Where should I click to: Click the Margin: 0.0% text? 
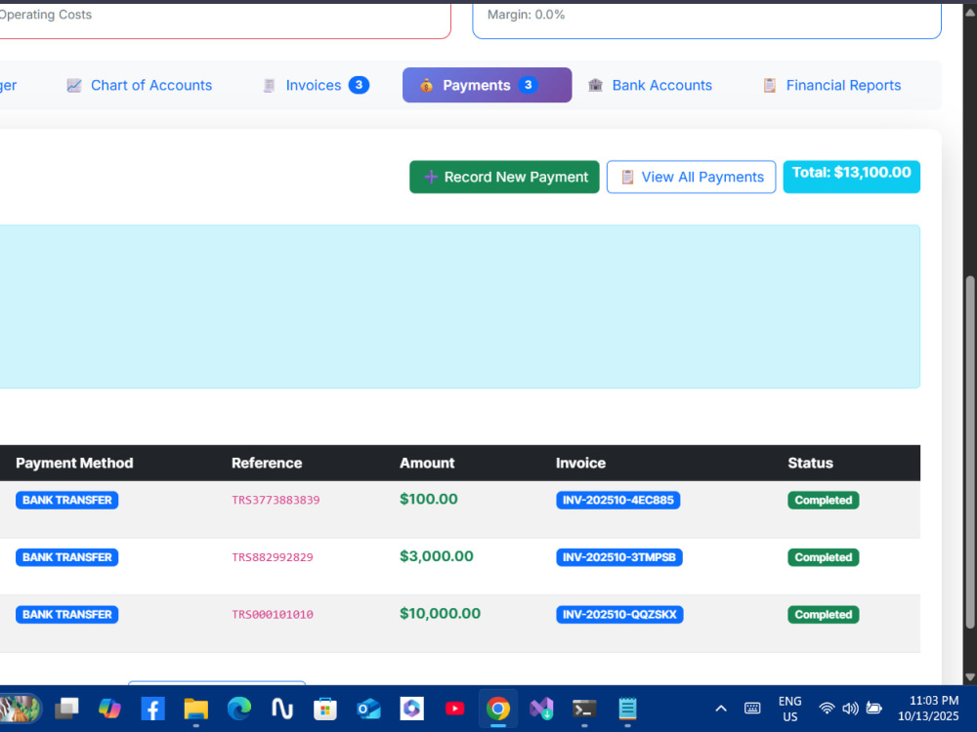tap(526, 15)
